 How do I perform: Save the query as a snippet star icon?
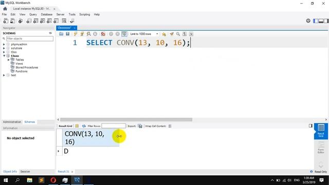pos(164,34)
